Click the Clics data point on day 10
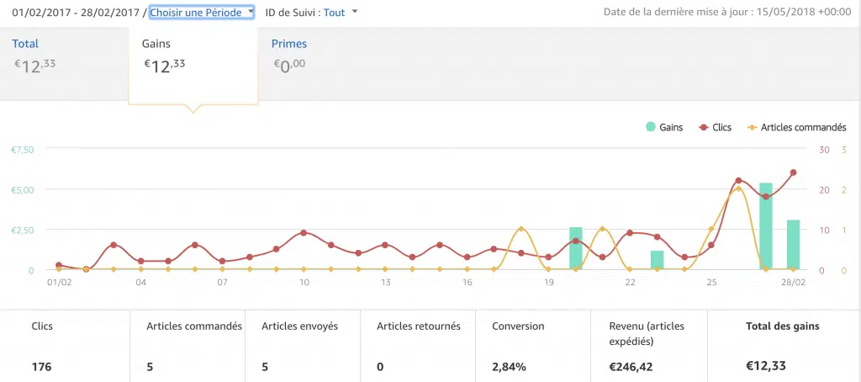 pyautogui.click(x=304, y=233)
